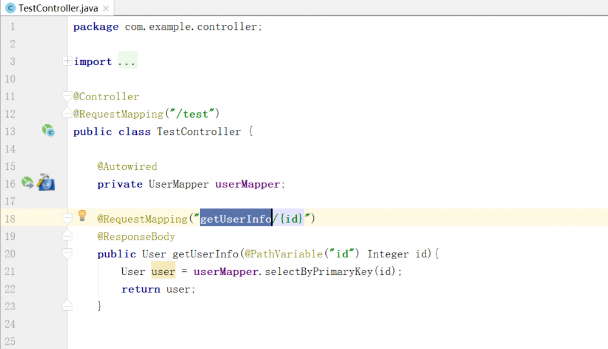Click the TestController class name
The width and height of the screenshot is (608, 349).
tap(199, 132)
